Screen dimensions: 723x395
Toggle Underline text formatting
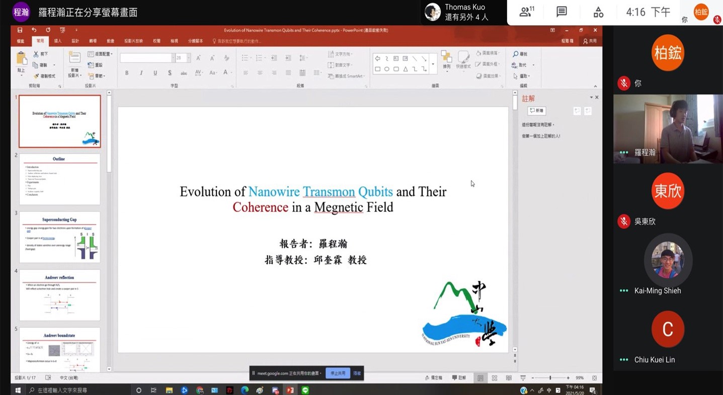[155, 73]
